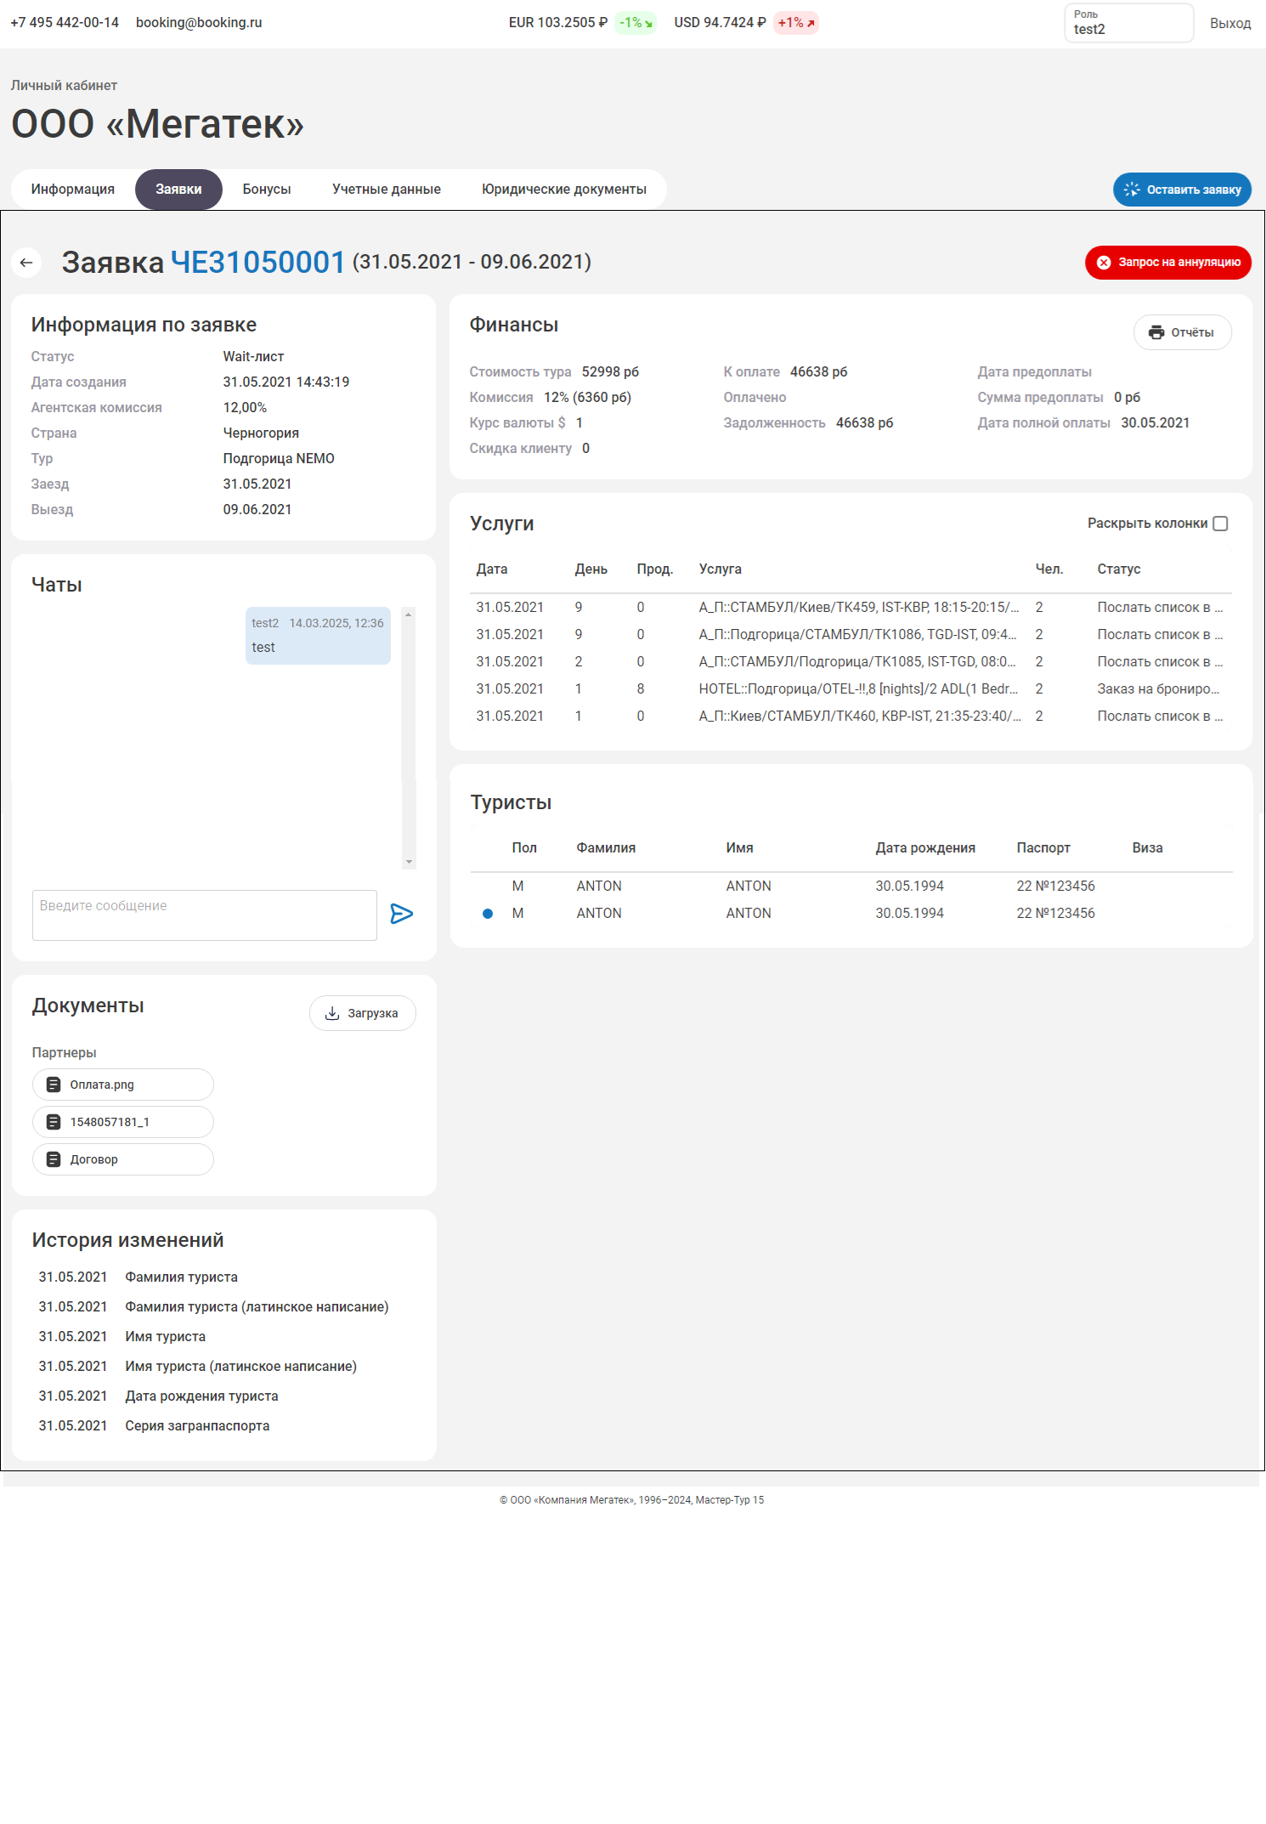This screenshot has height=1824, width=1266.
Task: Click the send message arrow icon
Action: (401, 914)
